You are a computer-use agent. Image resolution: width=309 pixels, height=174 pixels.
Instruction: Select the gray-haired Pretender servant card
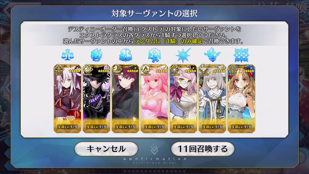coord(212,99)
